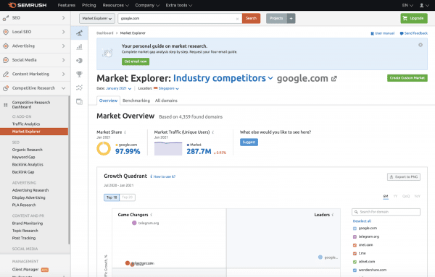
Task: Toggle the adnet.com domain checkbox
Action: coord(355,262)
